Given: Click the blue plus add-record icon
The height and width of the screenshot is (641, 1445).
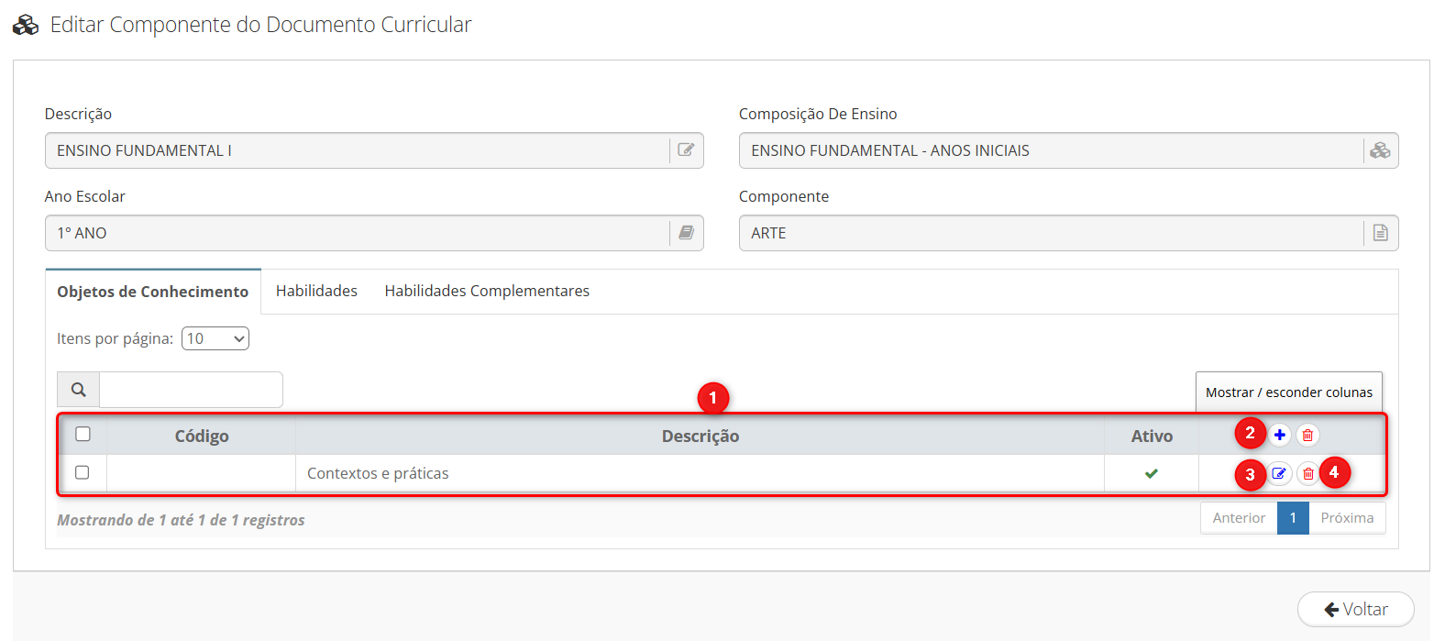Looking at the screenshot, I should coord(1280,435).
